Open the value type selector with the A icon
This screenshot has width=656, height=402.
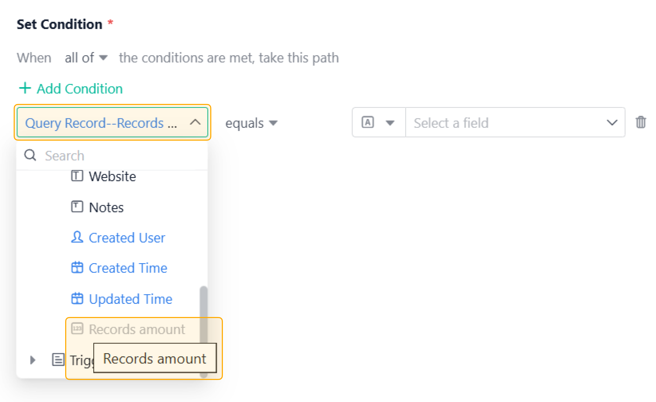378,123
